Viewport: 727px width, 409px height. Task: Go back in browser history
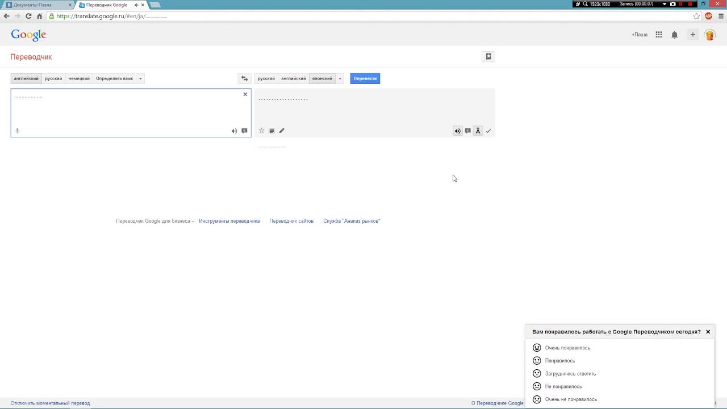pos(7,16)
